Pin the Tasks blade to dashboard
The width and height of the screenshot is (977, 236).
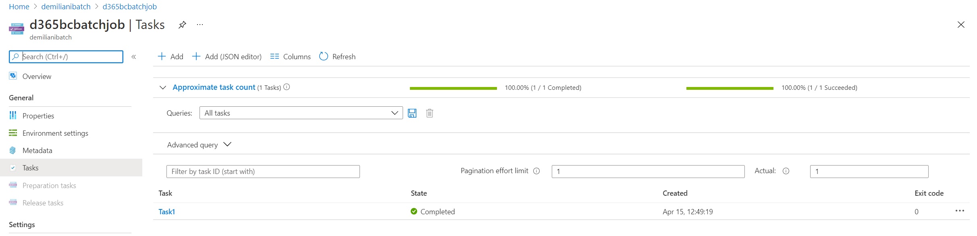[182, 25]
